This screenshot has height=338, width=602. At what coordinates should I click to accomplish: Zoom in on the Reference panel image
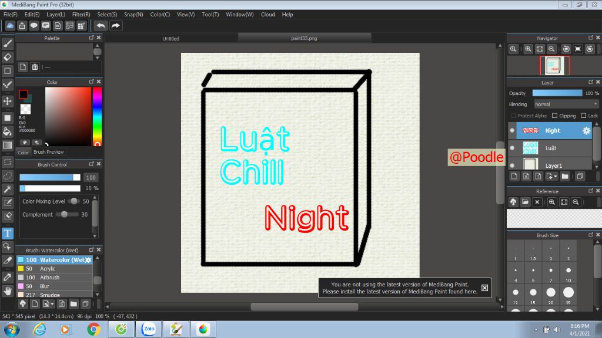[x=551, y=202]
